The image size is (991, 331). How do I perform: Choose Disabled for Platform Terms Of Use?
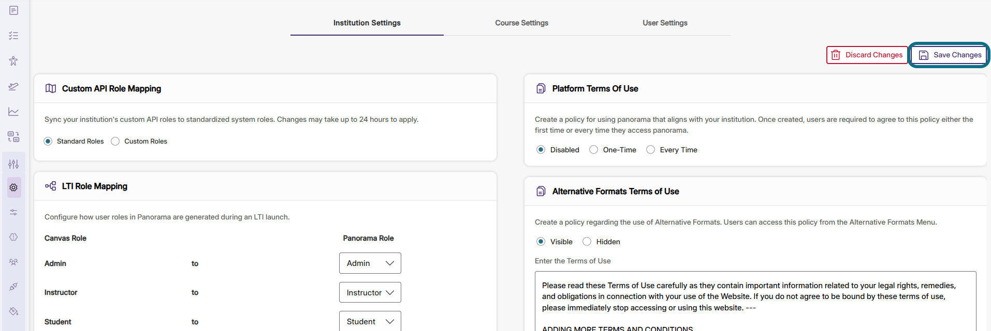[x=541, y=150]
